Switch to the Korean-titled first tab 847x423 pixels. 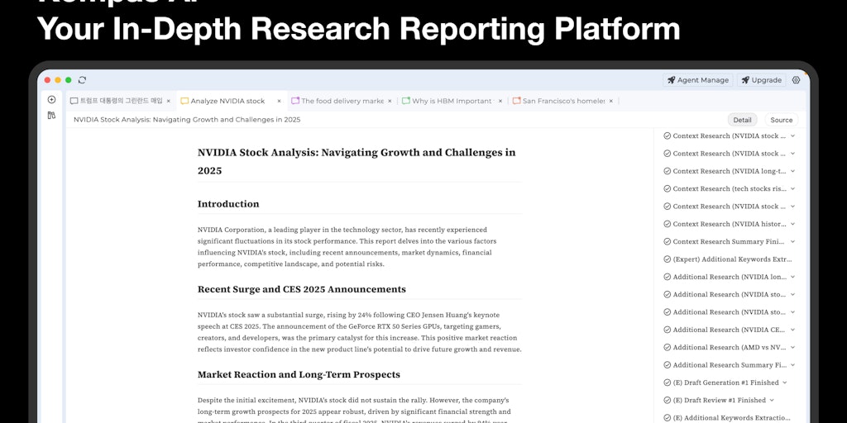121,101
